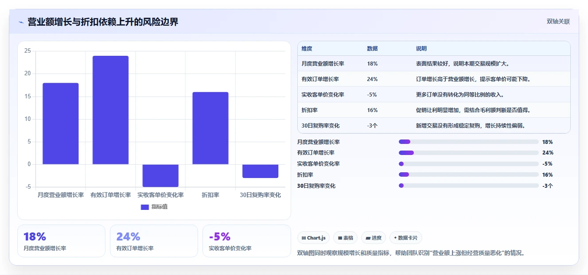Click the negative 30日复购率变化 bar

(260, 171)
